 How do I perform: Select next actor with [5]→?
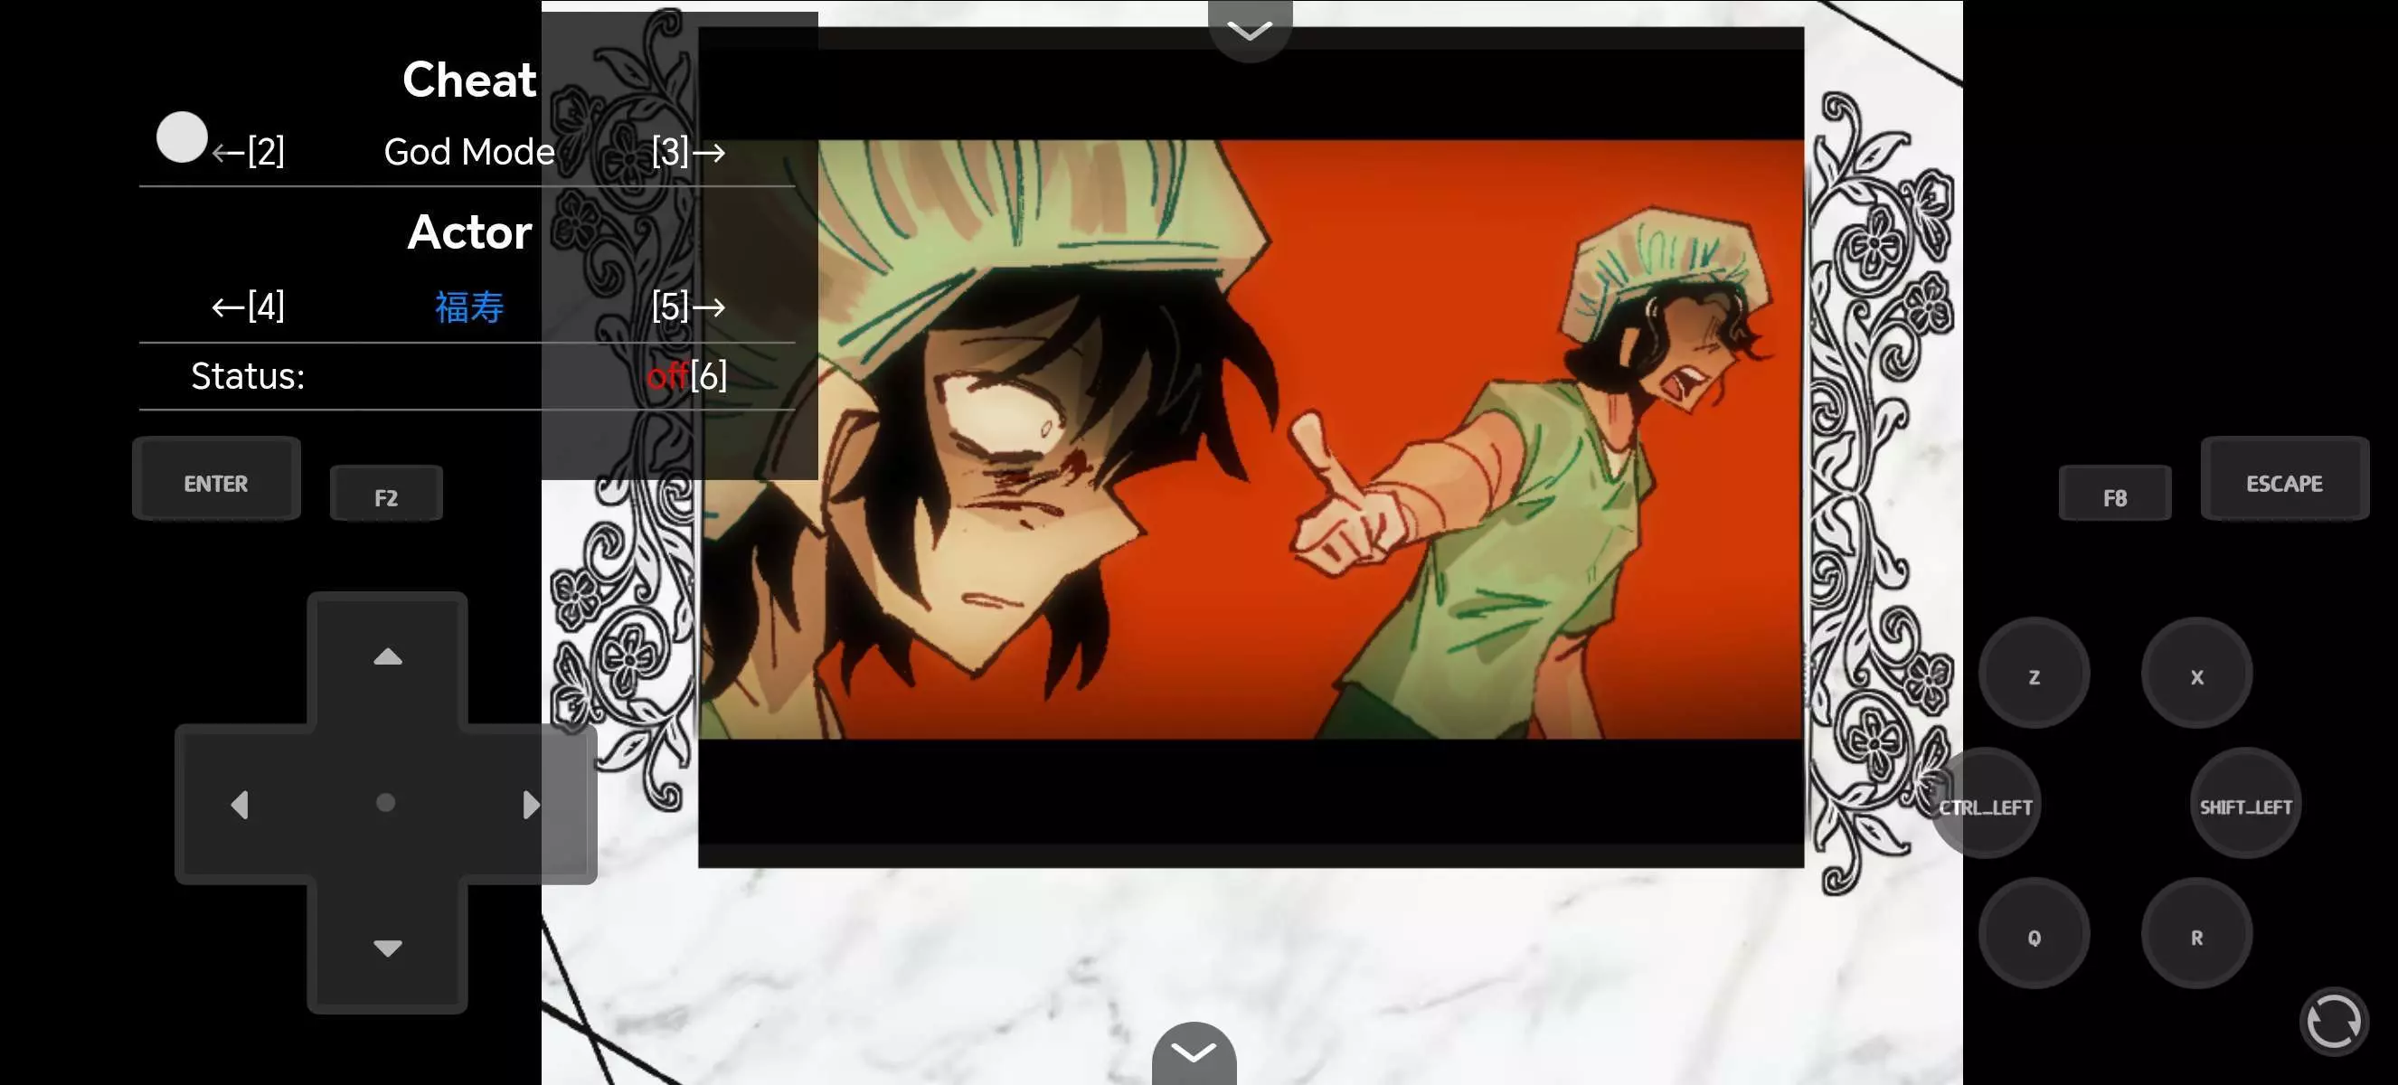point(688,307)
